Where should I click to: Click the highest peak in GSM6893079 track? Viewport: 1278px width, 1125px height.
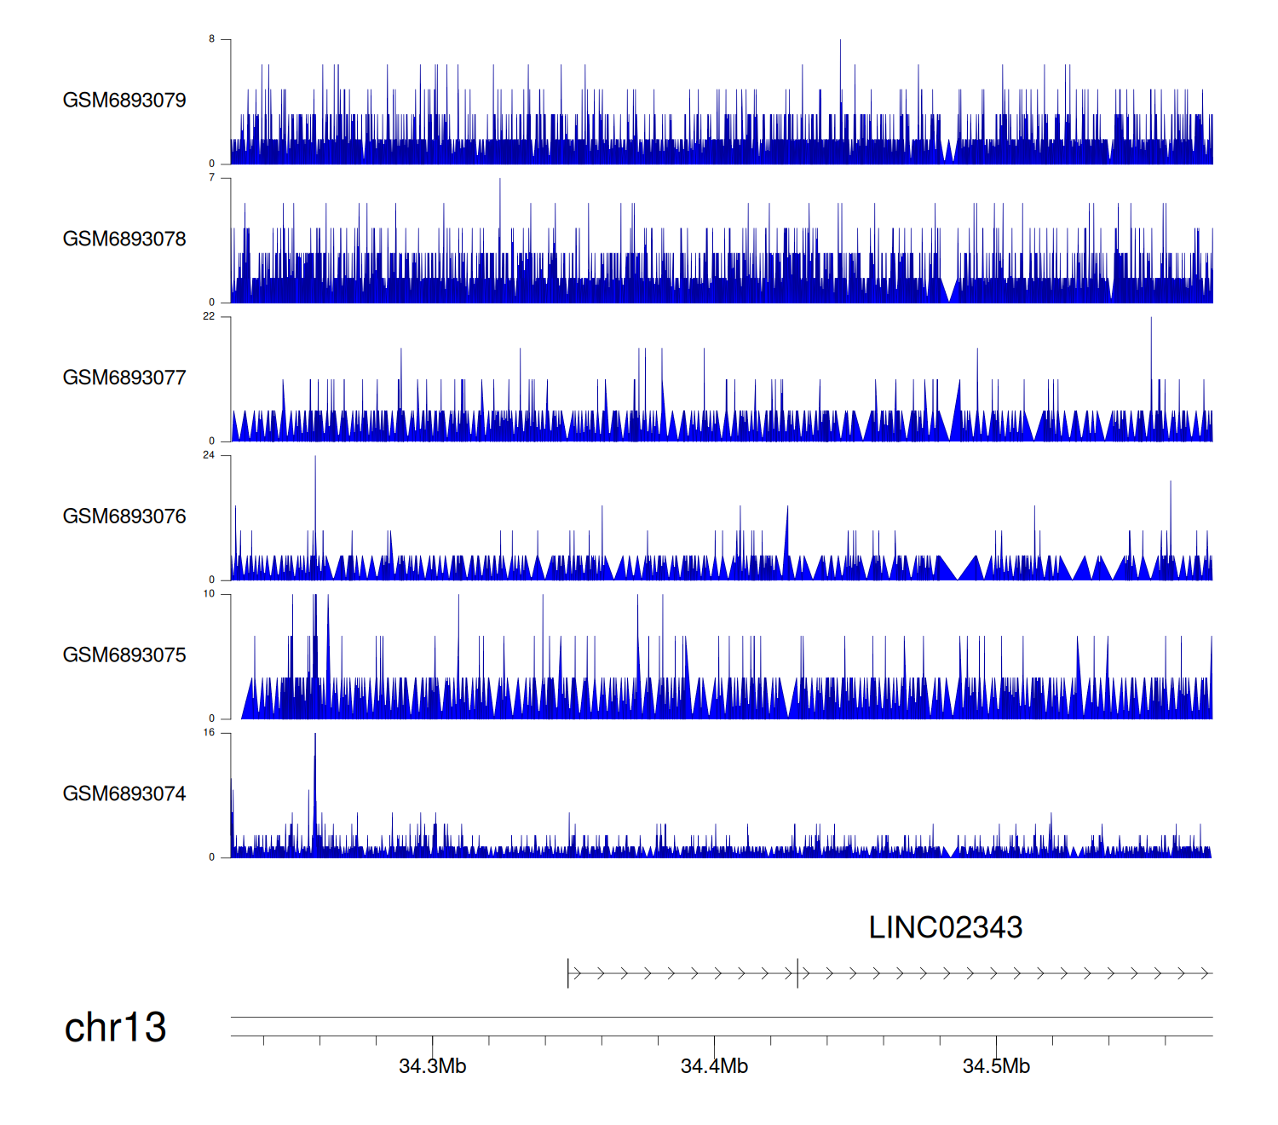(x=840, y=43)
